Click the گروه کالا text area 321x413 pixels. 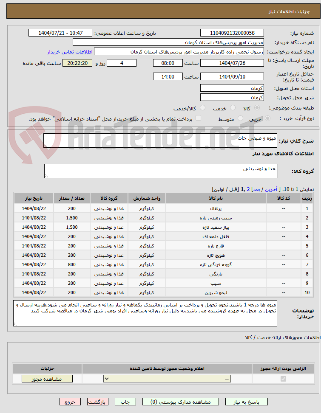pos(161,171)
